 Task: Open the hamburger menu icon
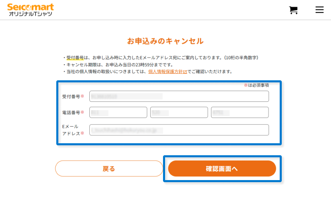(x=319, y=10)
